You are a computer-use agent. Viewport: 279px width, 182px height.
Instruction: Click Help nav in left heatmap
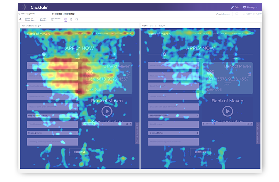coord(128,34)
